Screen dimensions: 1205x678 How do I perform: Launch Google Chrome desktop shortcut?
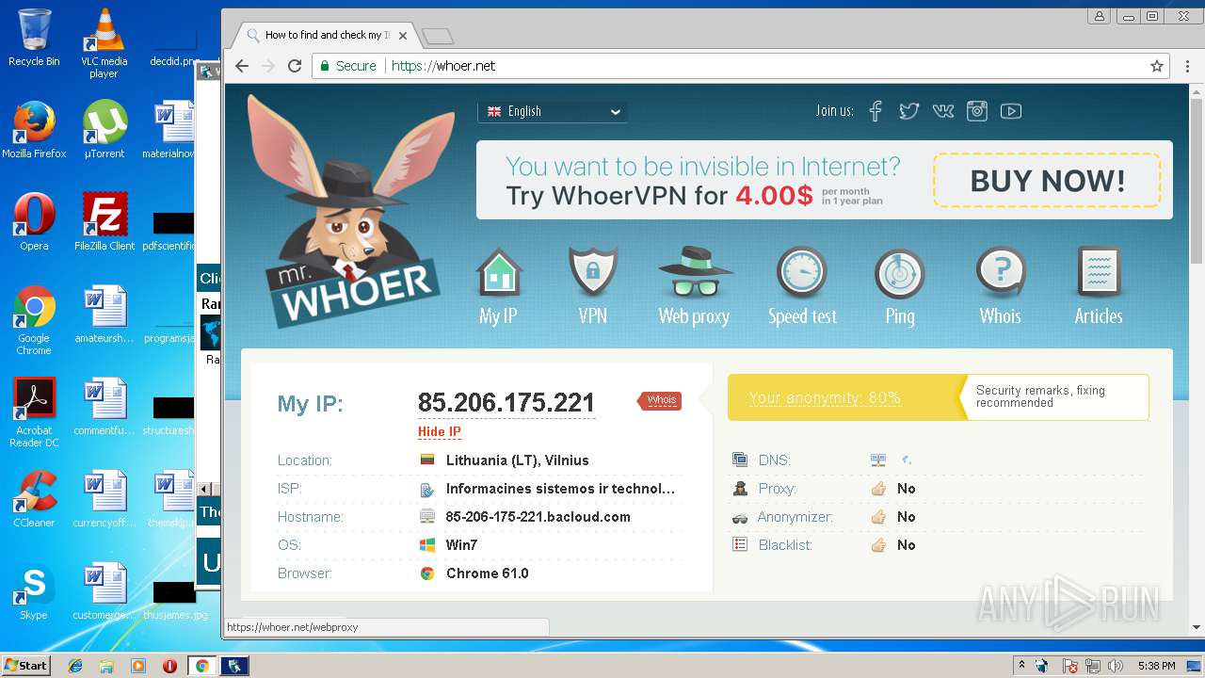click(x=34, y=320)
